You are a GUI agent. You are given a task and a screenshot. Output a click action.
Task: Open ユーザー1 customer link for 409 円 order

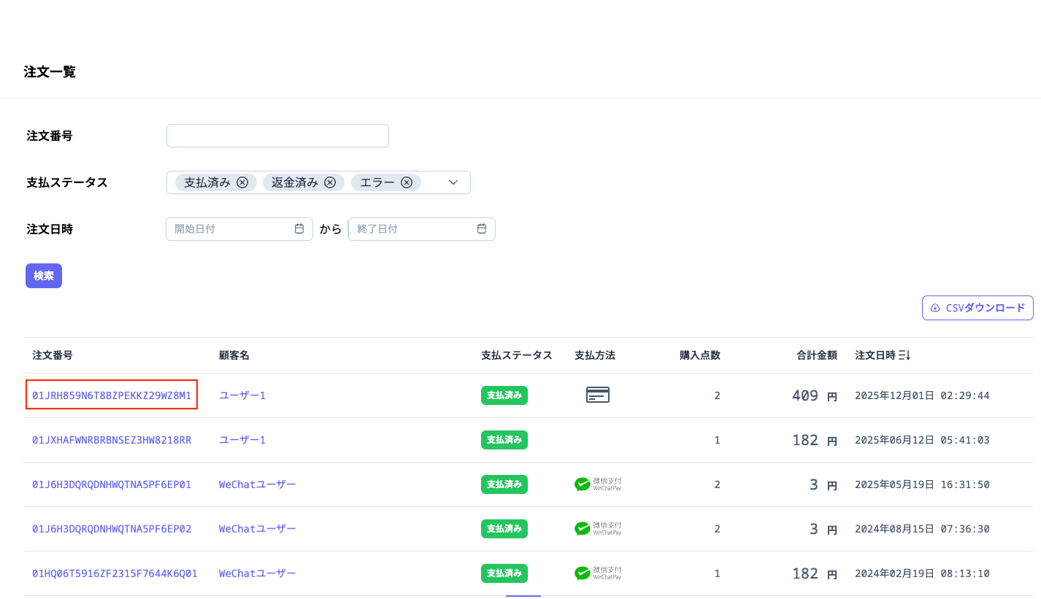click(242, 395)
